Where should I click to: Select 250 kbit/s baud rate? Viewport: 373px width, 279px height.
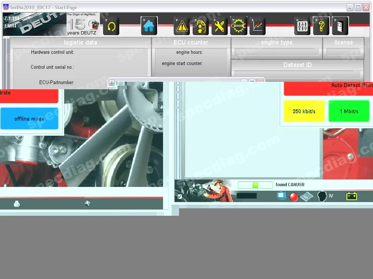tap(304, 111)
